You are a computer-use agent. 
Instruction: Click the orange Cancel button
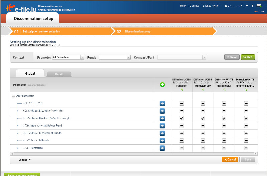tap(230, 160)
